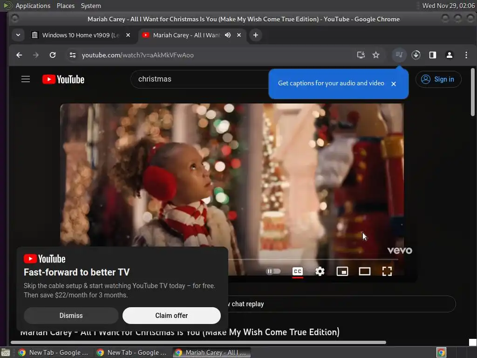Viewport: 477px width, 358px height.
Task: Open the Applications menu
Action: click(33, 6)
